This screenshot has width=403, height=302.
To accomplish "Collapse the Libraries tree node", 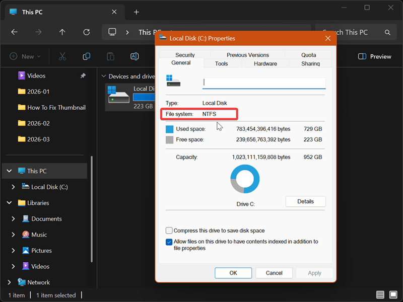I will coord(9,203).
